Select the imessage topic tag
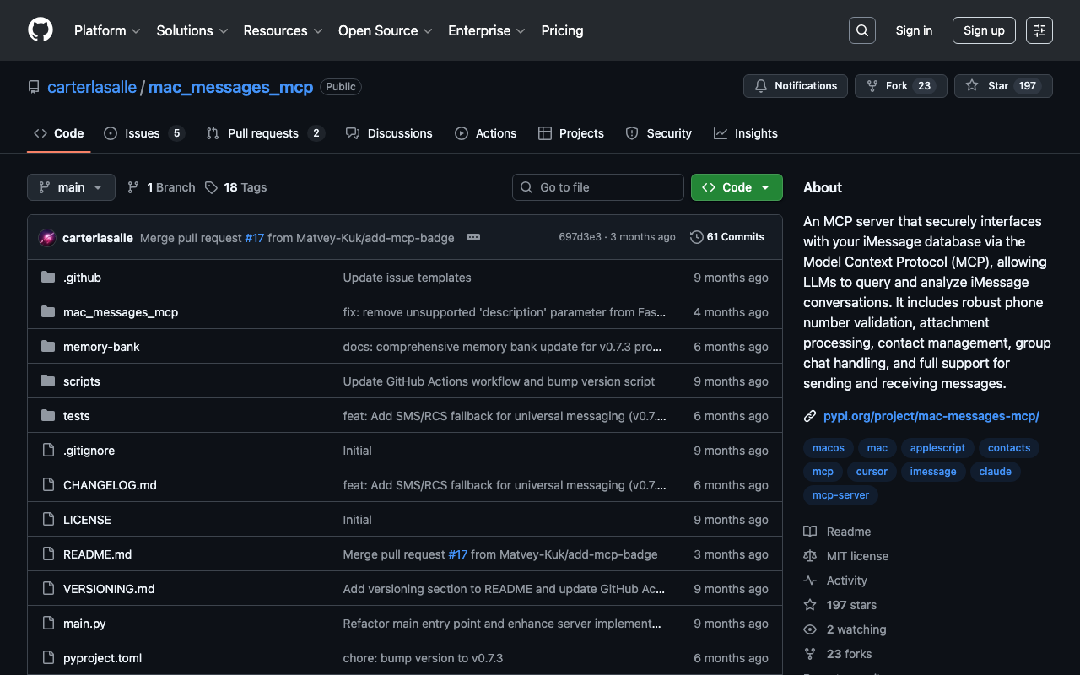The height and width of the screenshot is (675, 1080). pos(932,472)
